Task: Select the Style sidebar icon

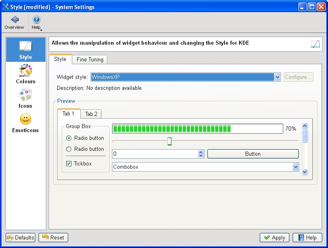Action: point(26,46)
